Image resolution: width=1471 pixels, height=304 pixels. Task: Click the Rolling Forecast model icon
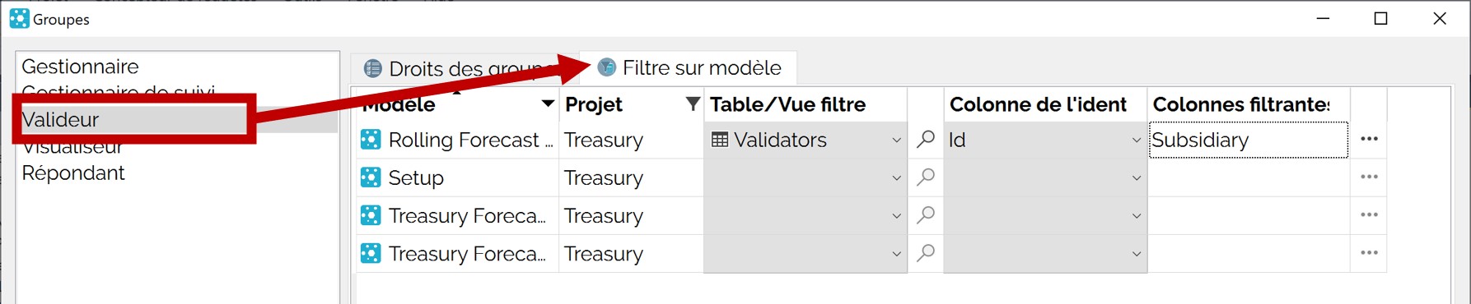pos(371,140)
